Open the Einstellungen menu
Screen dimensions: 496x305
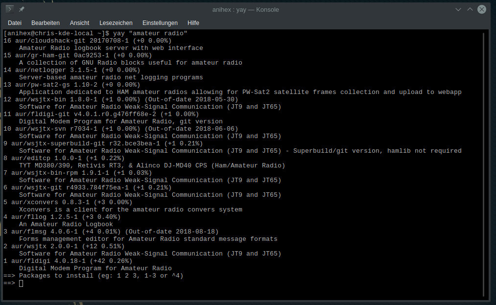160,23
